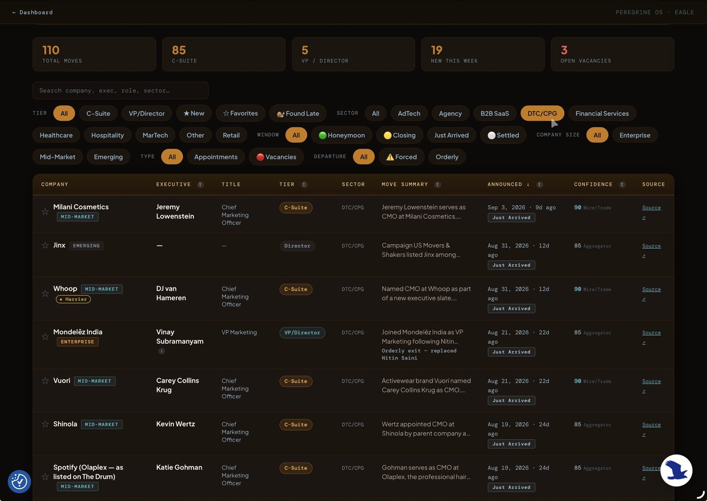This screenshot has height=501, width=707.
Task: Favorite the Jinx row star
Action: pos(45,245)
